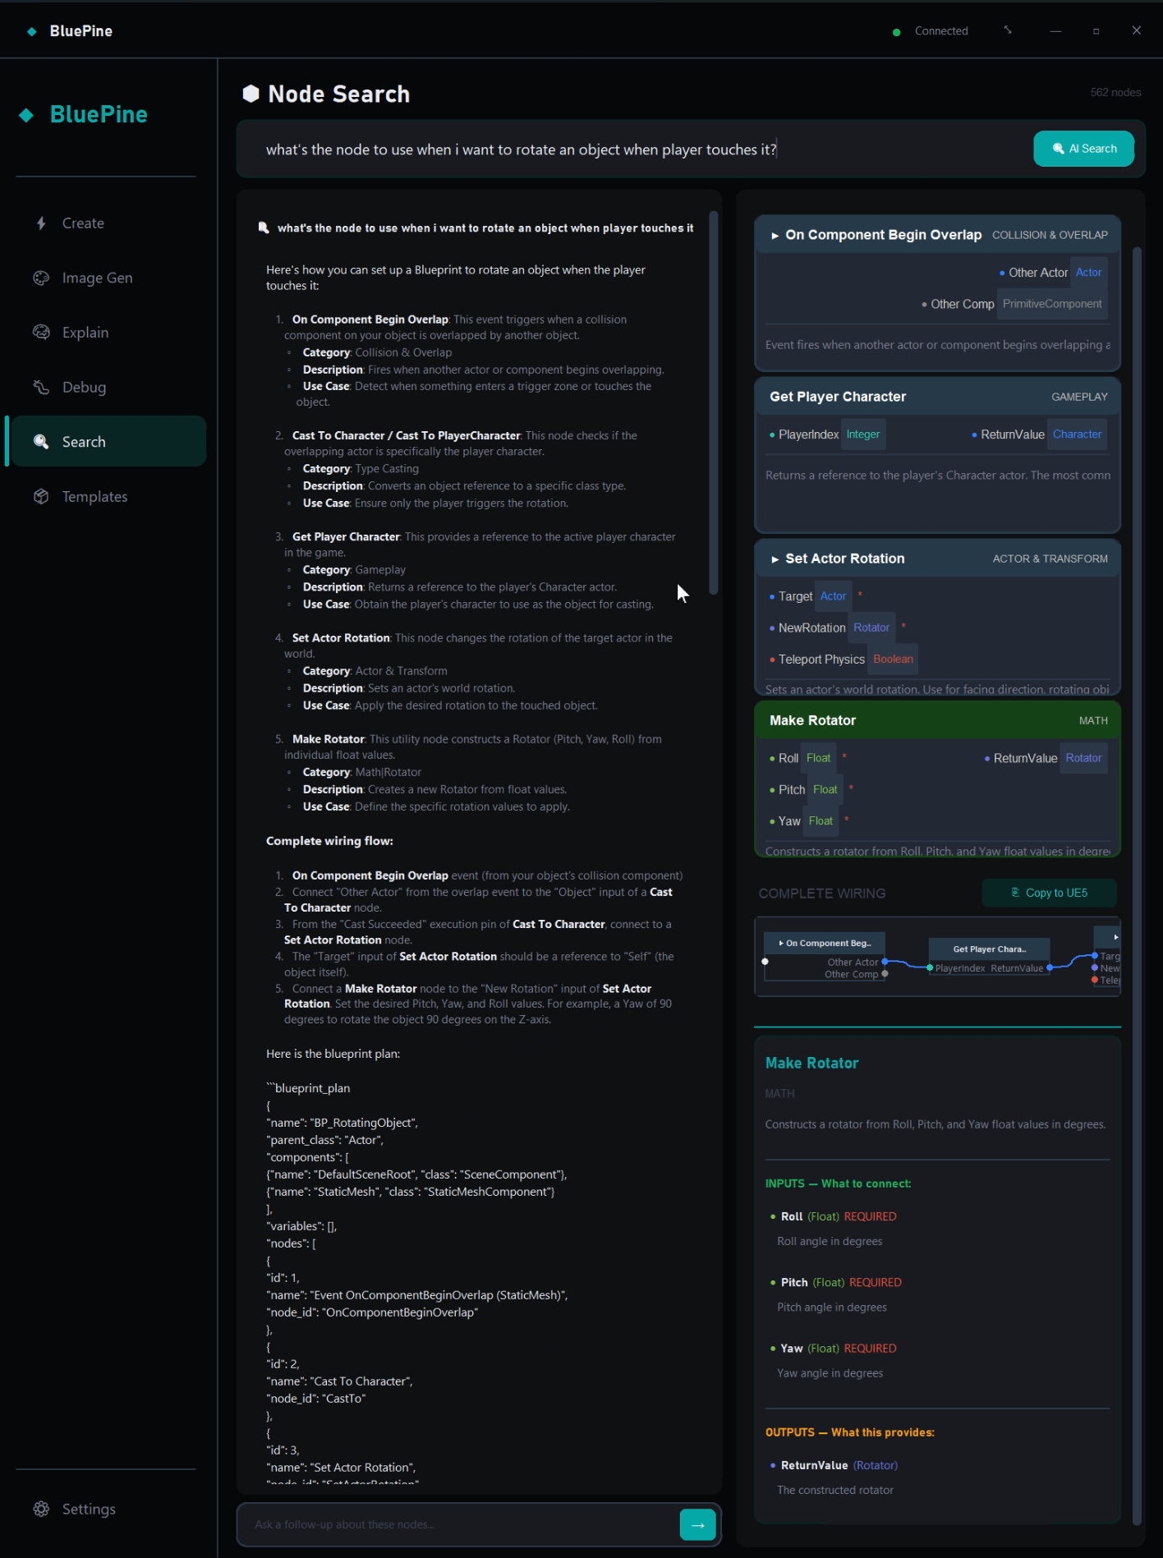Click Copy to UE5 button
Viewport: 1163px width, 1558px height.
click(1049, 893)
